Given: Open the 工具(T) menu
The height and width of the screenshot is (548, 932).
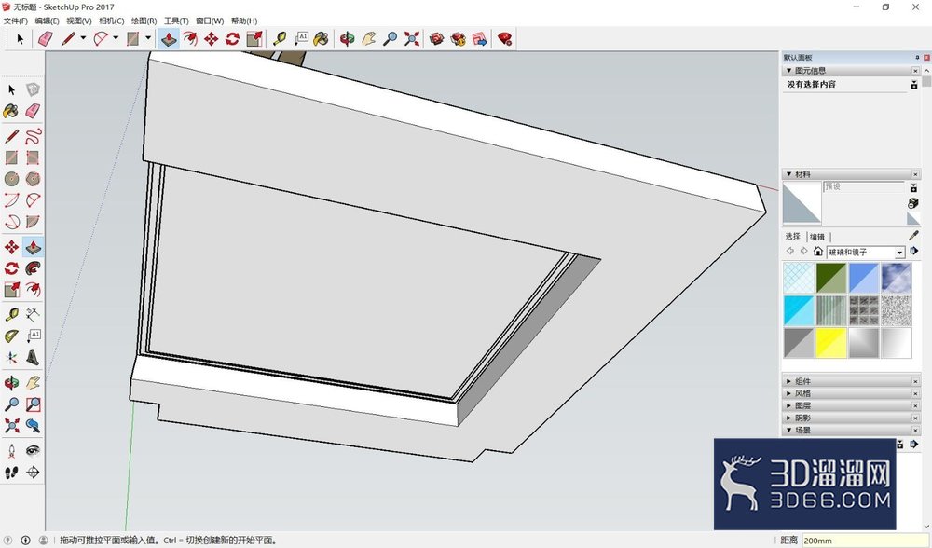Looking at the screenshot, I should pyautogui.click(x=176, y=21).
